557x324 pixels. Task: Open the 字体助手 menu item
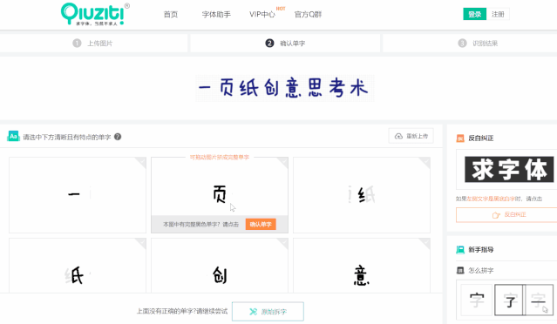(x=216, y=14)
